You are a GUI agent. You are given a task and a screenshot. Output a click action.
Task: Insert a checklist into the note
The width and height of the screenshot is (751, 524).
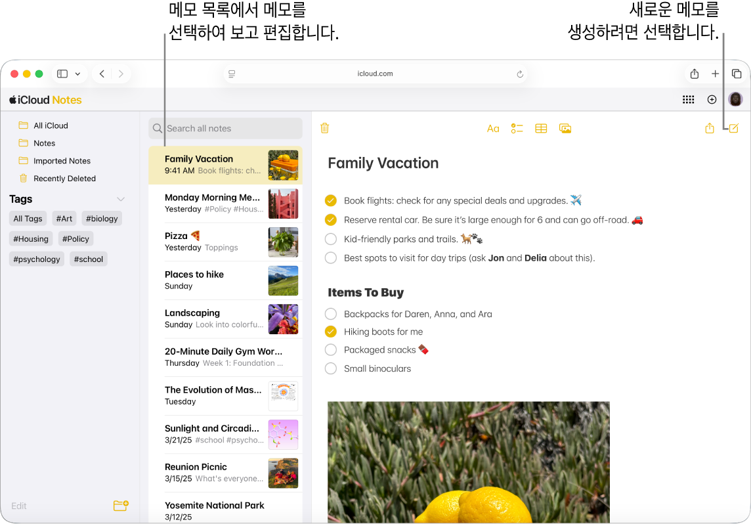click(x=517, y=128)
